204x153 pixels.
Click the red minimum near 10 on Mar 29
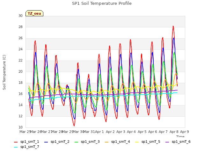coord(74,126)
